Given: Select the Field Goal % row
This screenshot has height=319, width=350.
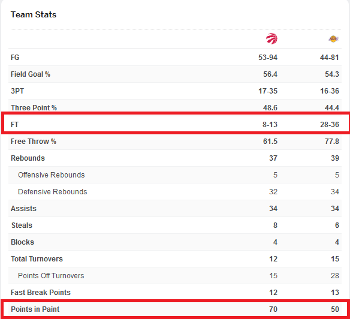Looking at the screenshot, I should pos(175,74).
